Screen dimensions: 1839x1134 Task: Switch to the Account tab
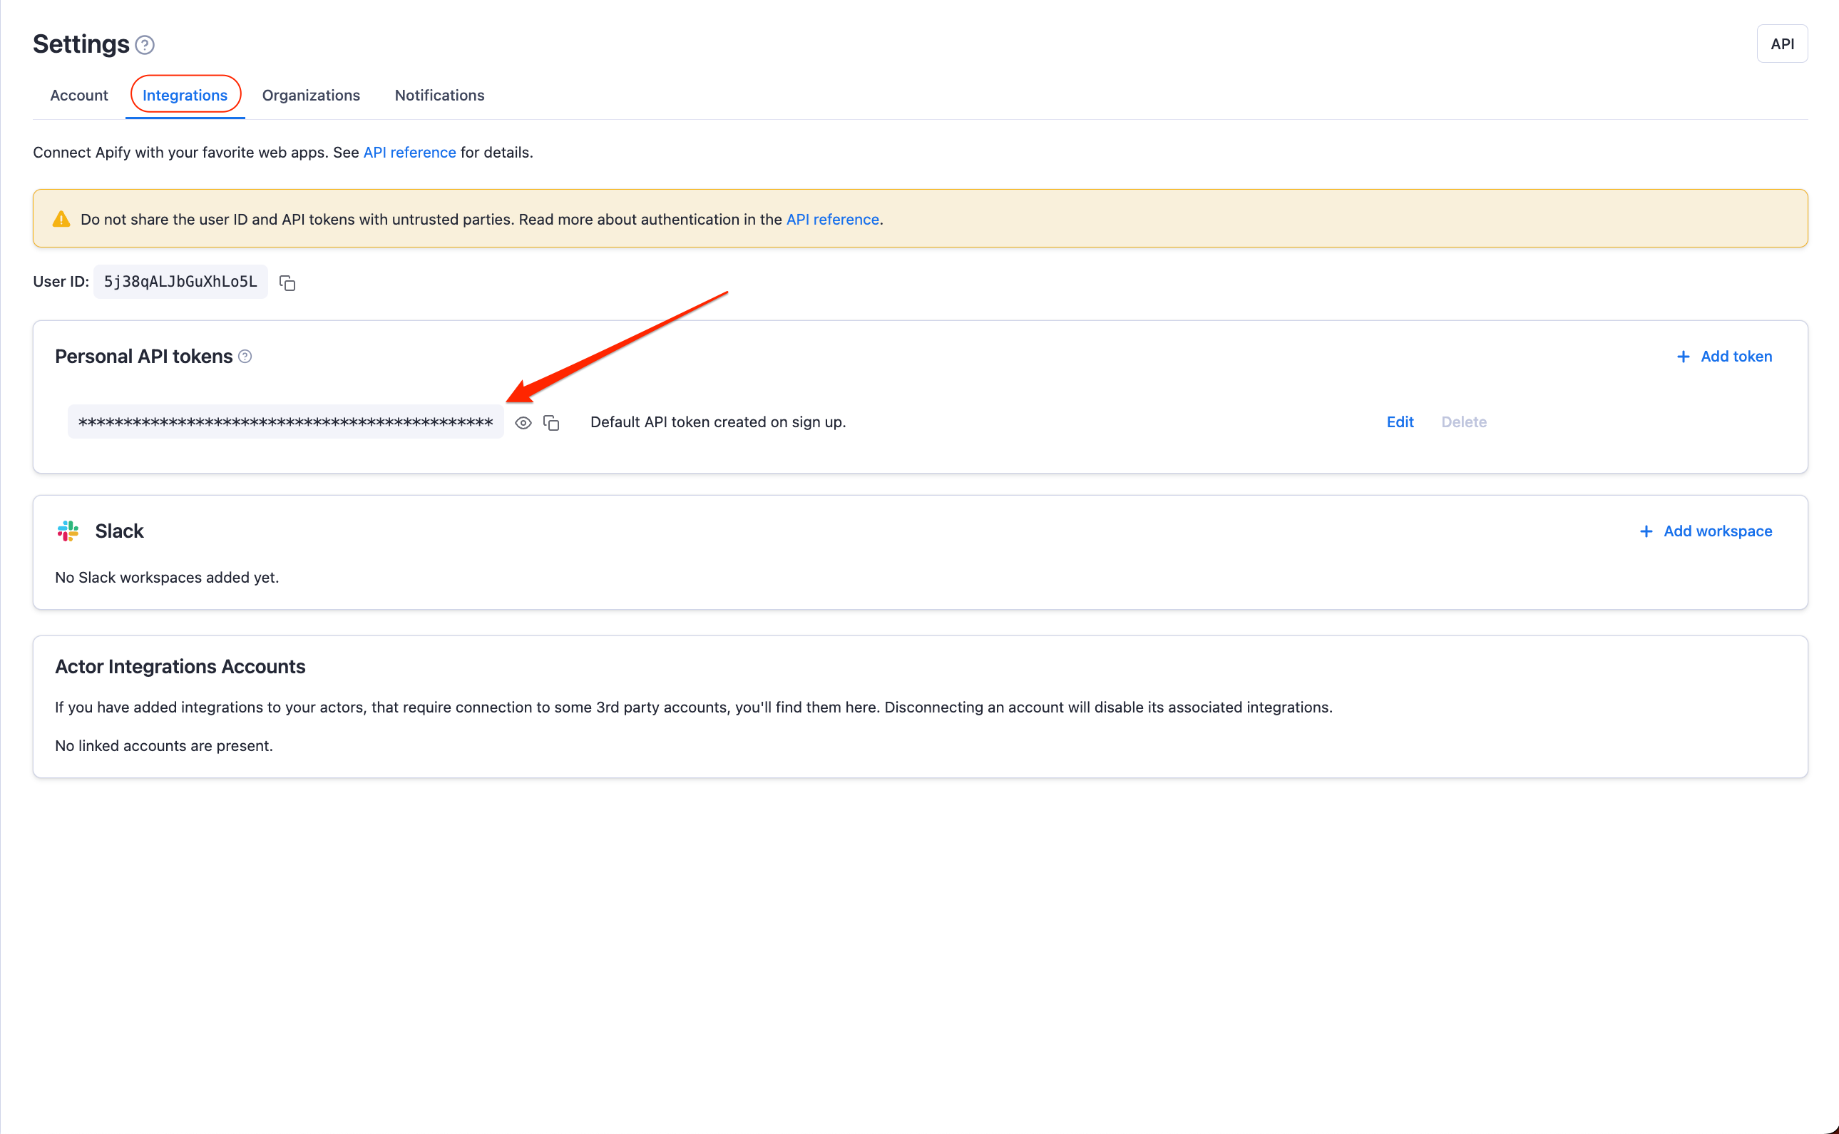click(x=78, y=96)
